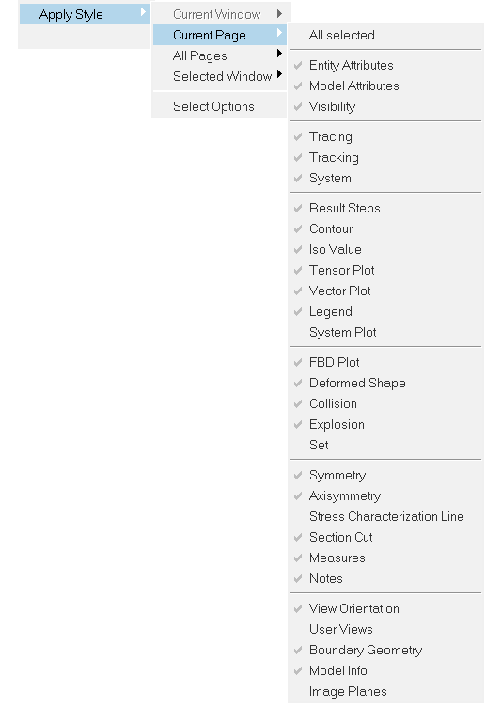Expand the Apply Style submenu arrow
This screenshot has height=707, width=486.
pos(144,12)
